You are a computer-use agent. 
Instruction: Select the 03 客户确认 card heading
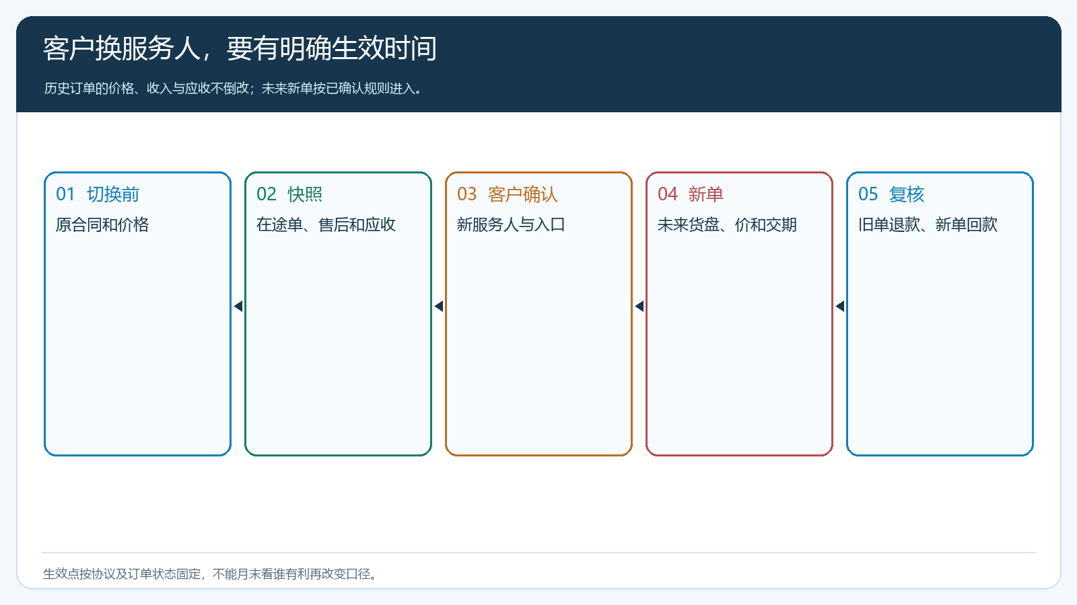pyautogui.click(x=508, y=194)
